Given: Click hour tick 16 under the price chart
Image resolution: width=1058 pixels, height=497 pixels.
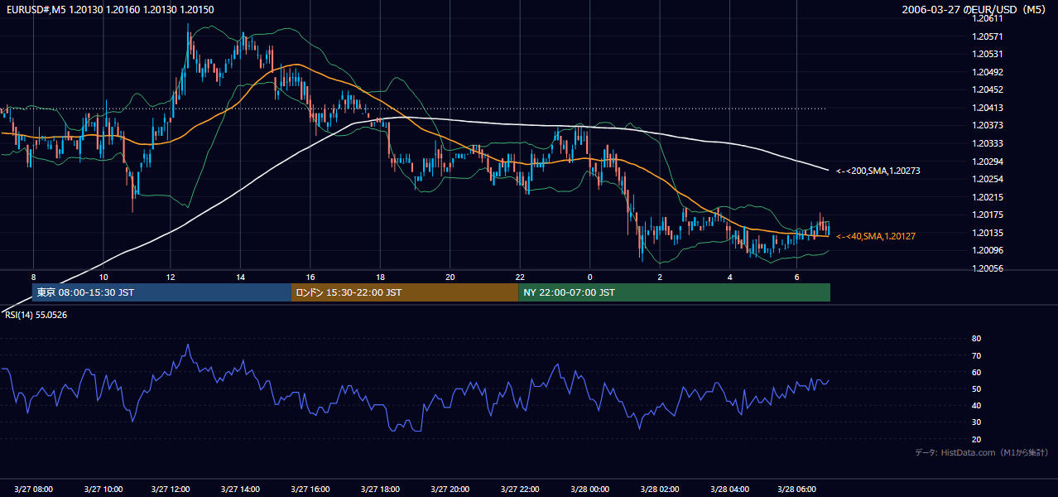Looking at the screenshot, I should coord(310,277).
